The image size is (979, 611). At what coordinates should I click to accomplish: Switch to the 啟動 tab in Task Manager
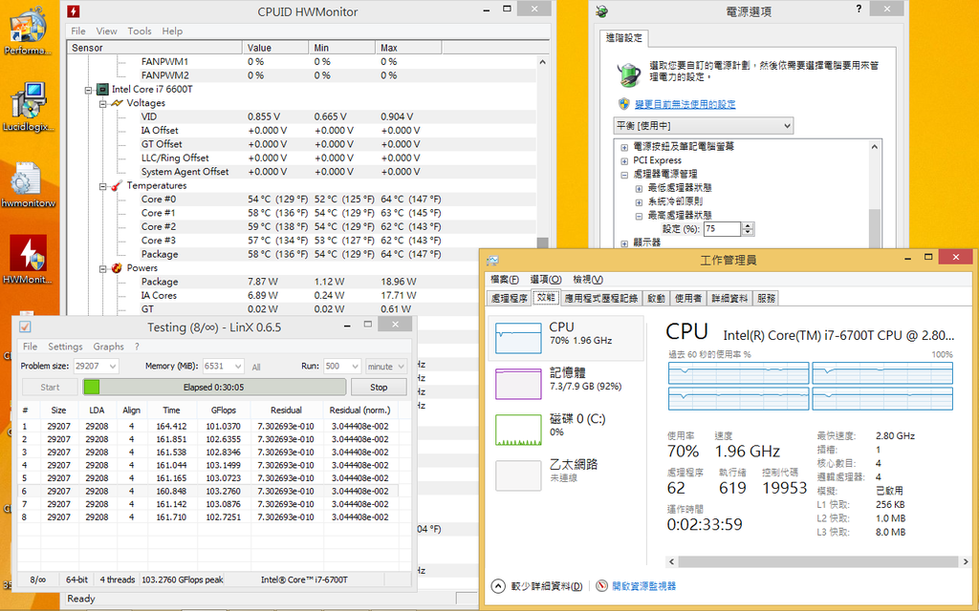point(656,298)
